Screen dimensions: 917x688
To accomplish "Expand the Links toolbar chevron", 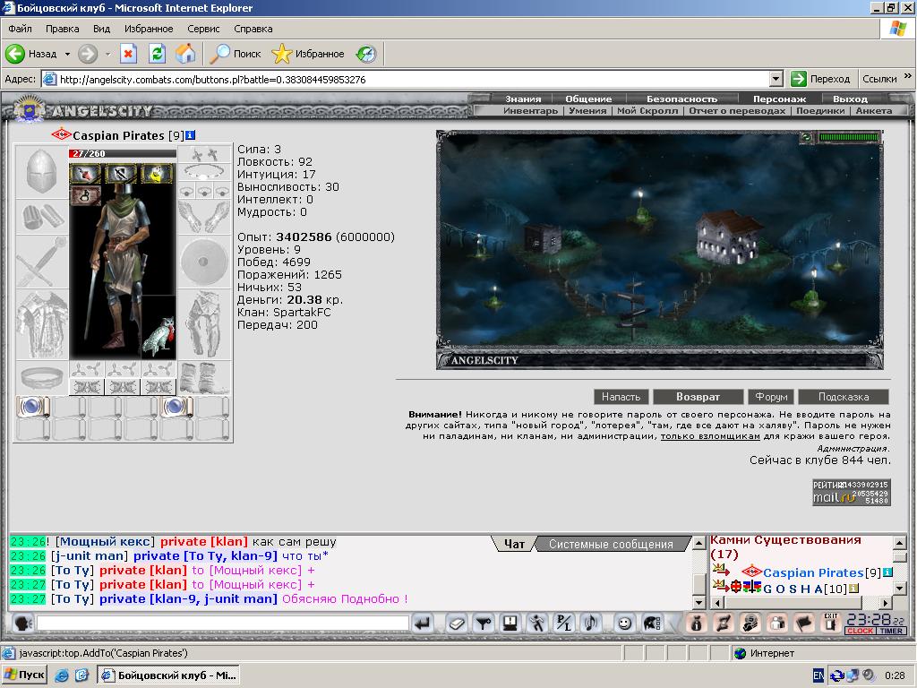I will pos(908,77).
